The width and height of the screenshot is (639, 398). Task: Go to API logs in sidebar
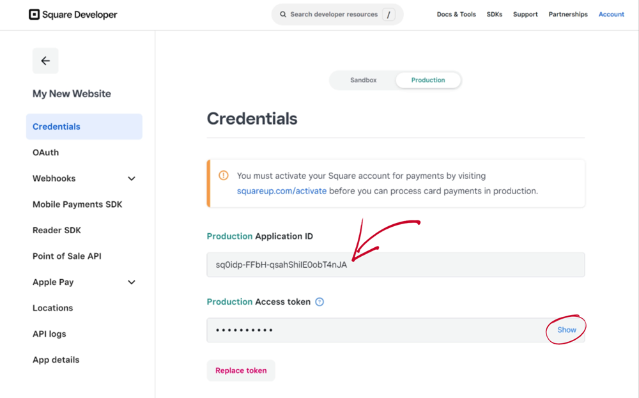(49, 333)
